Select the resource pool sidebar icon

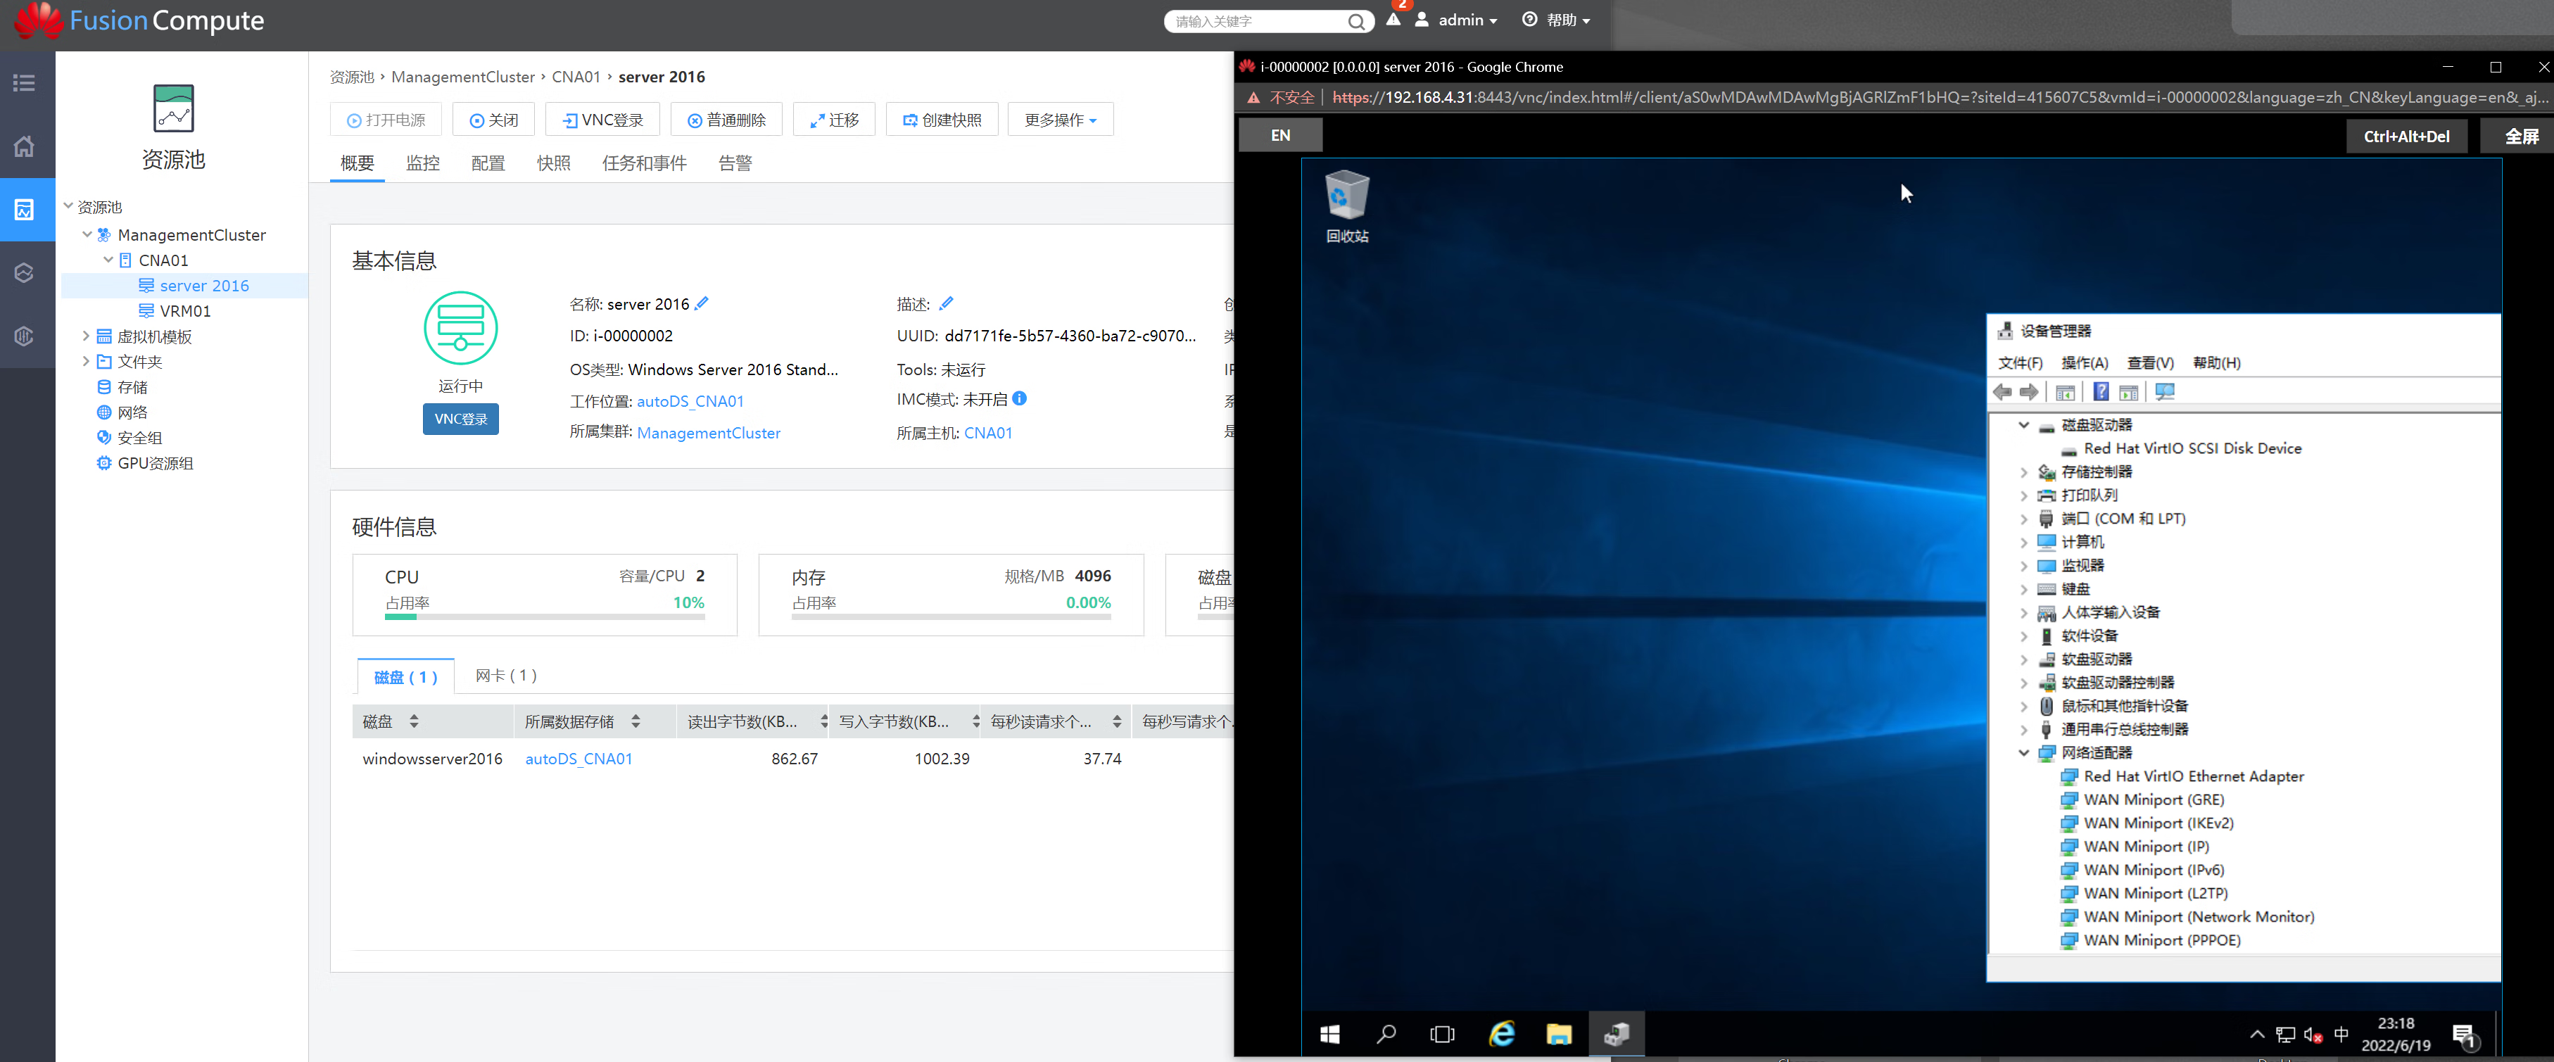[24, 209]
